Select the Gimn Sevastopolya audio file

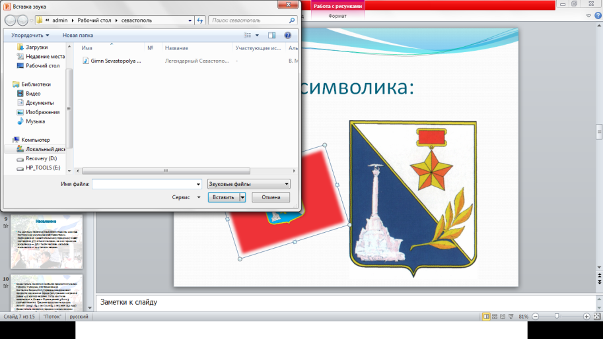112,61
